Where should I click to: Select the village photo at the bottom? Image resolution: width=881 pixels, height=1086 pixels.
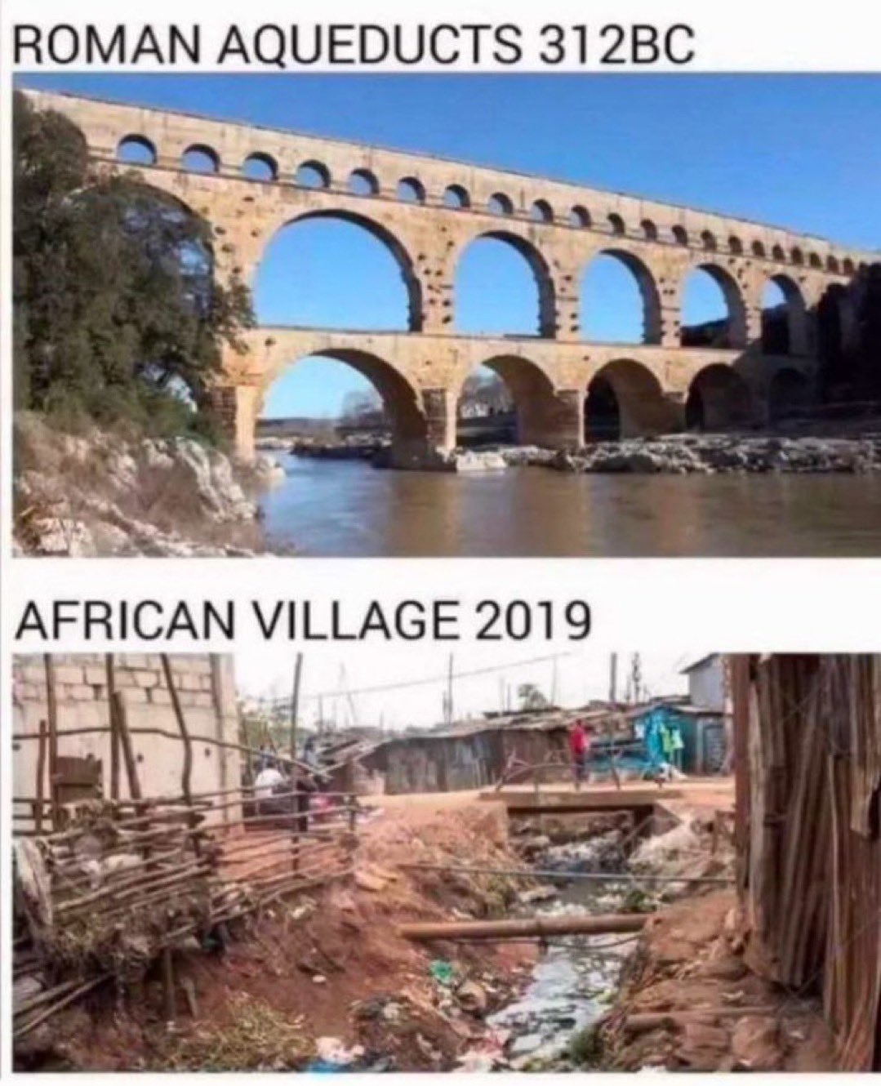(x=447, y=862)
